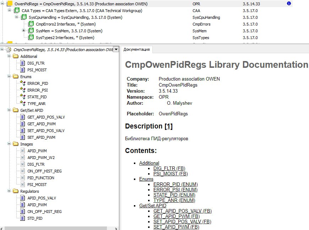Click the green lock icon next to SysCpuHandling

(24, 17)
